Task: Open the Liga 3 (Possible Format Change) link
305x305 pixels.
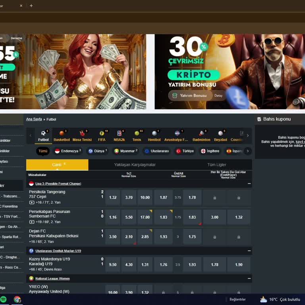Action: click(58, 183)
